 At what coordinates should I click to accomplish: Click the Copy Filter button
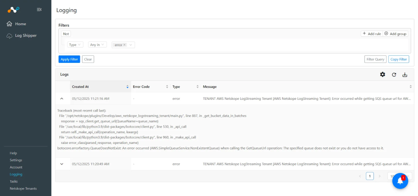coord(398,59)
